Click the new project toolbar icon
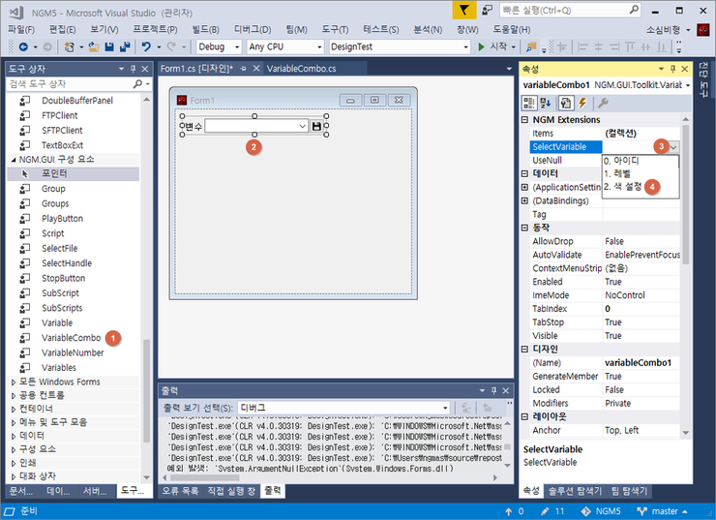Viewport: 716px width, 520px height. click(x=70, y=46)
